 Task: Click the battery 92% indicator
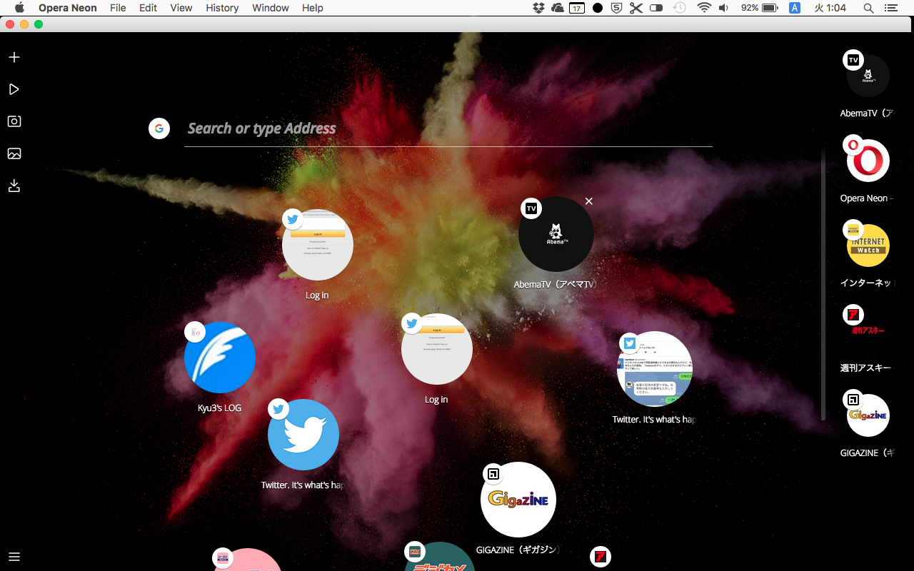(760, 8)
